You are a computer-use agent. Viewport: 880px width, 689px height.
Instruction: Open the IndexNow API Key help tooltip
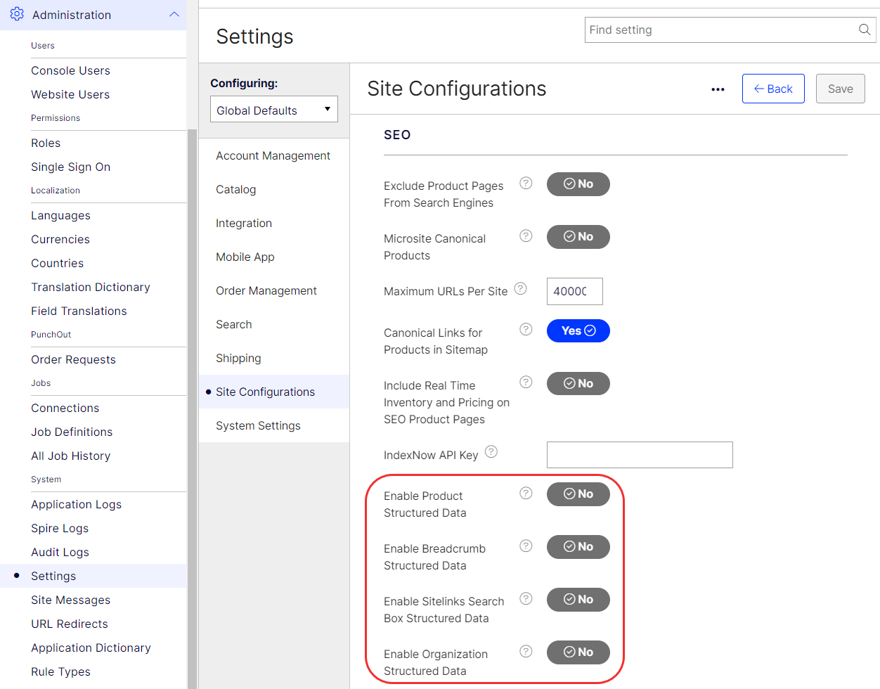click(491, 452)
